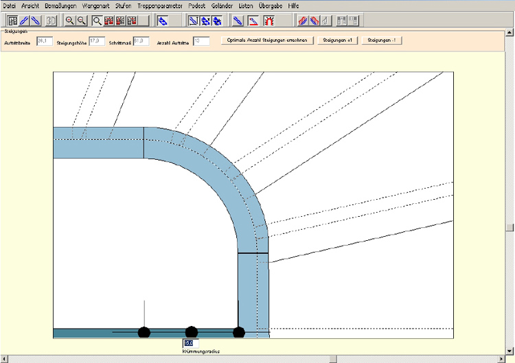Viewport: 515px width, 363px height.
Task: Click the Steigungen -1 button
Action: pyautogui.click(x=381, y=40)
